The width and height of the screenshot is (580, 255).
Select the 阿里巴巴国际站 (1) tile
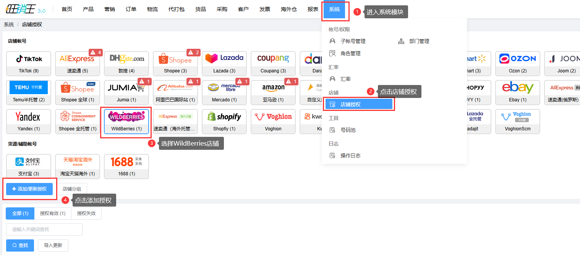point(175,92)
